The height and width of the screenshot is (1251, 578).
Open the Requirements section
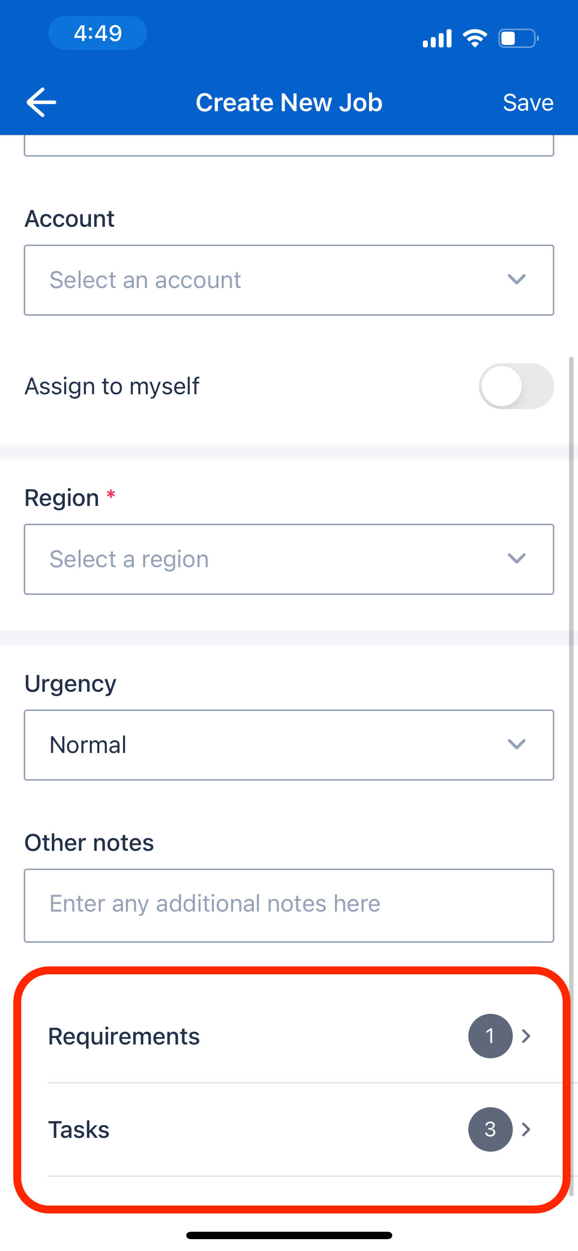point(198,1037)
